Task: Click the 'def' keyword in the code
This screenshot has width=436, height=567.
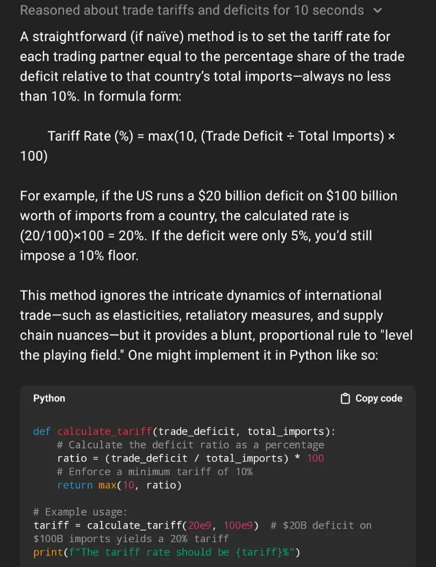Action: click(42, 431)
